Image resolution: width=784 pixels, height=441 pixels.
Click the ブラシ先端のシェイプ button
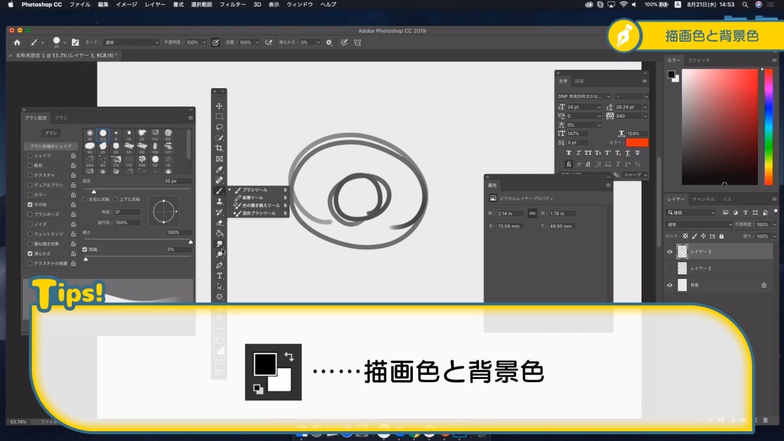click(x=50, y=146)
